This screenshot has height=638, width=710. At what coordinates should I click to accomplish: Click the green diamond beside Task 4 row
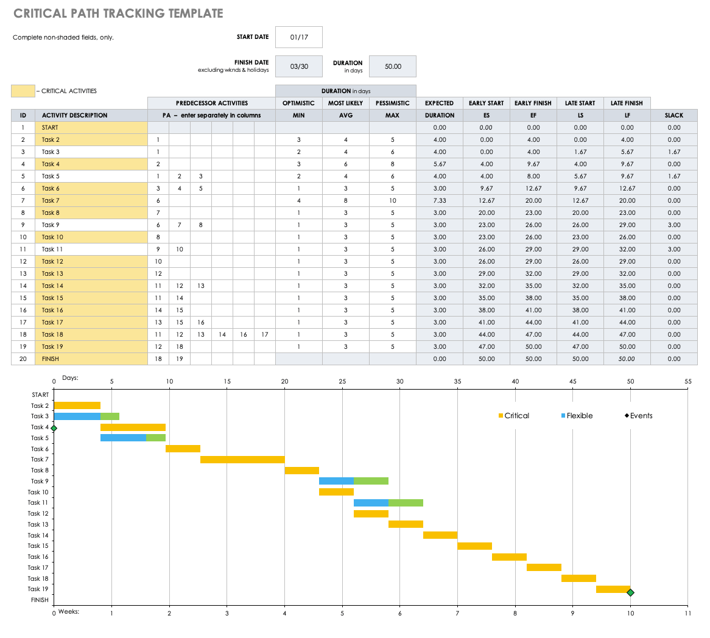click(54, 427)
